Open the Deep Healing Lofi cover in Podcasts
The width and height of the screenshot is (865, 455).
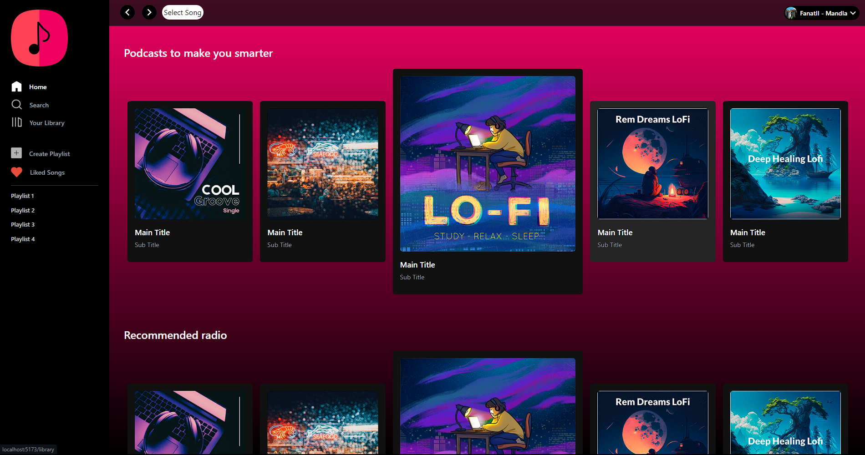tap(785, 164)
